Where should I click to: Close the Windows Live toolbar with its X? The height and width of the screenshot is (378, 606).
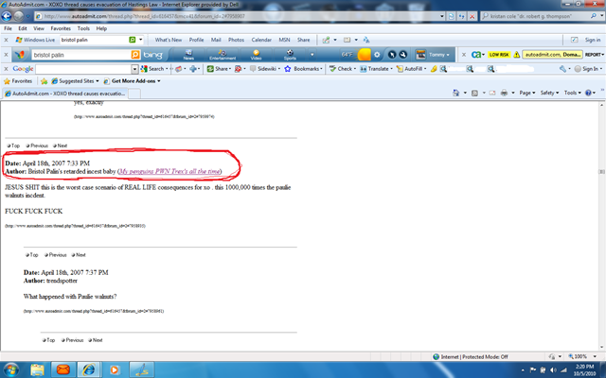(6, 40)
